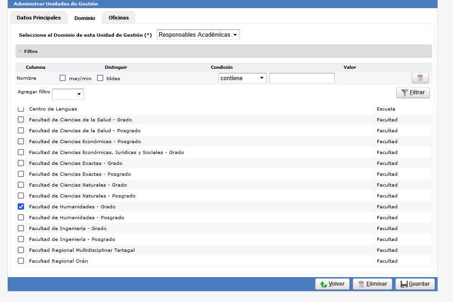Check Facultad de Ingeniería - Grado

pyautogui.click(x=21, y=228)
